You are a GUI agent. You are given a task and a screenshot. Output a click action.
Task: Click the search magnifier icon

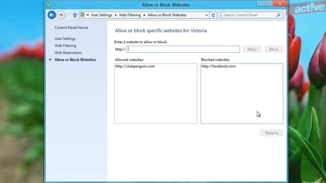[279, 15]
